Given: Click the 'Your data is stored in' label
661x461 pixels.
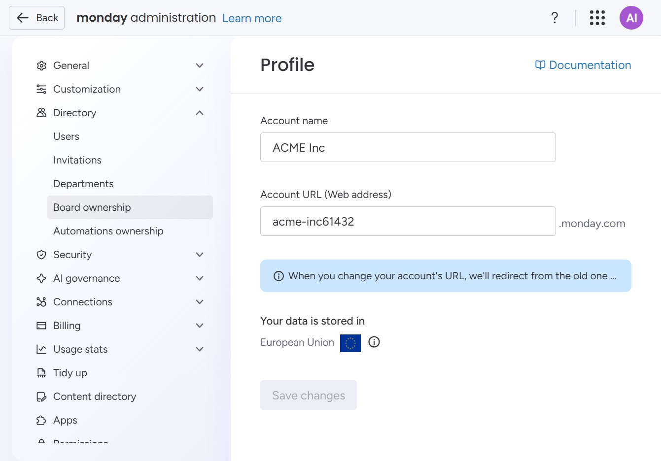Looking at the screenshot, I should click(313, 321).
